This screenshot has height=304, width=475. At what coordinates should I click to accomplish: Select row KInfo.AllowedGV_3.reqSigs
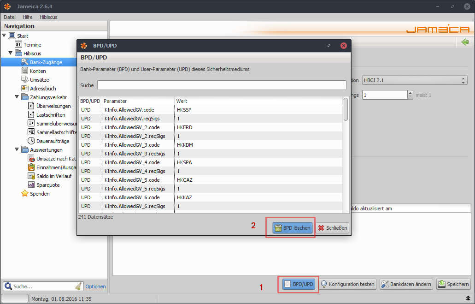tap(211, 154)
